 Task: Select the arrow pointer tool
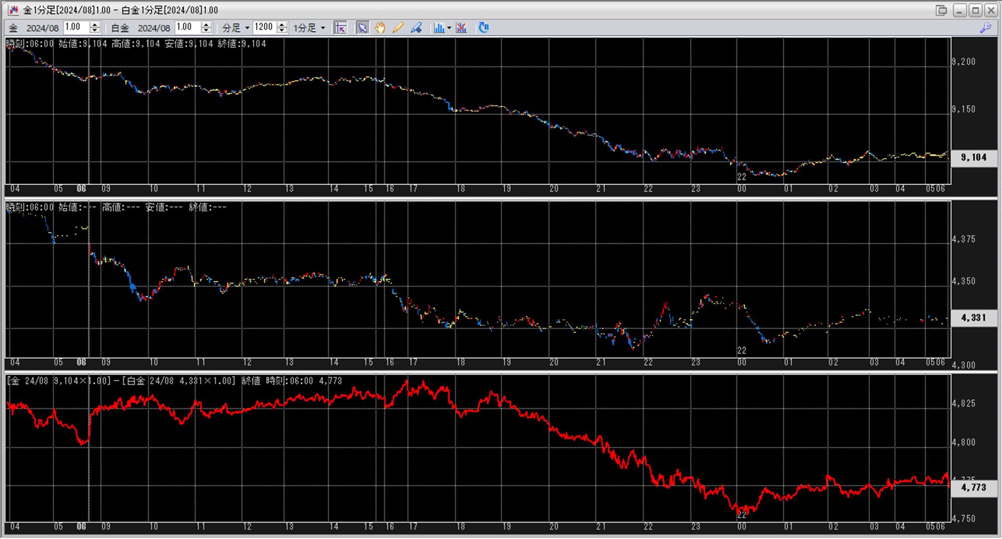point(362,28)
